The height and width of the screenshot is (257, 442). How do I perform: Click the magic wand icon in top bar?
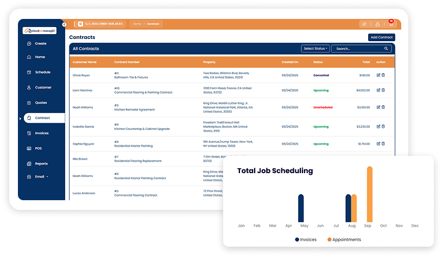(364, 24)
